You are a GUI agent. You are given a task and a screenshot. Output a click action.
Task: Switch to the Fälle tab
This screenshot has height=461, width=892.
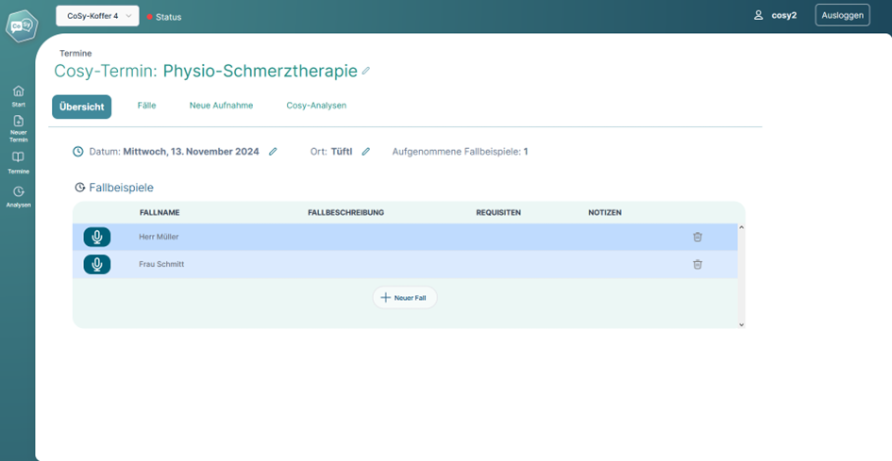(146, 106)
